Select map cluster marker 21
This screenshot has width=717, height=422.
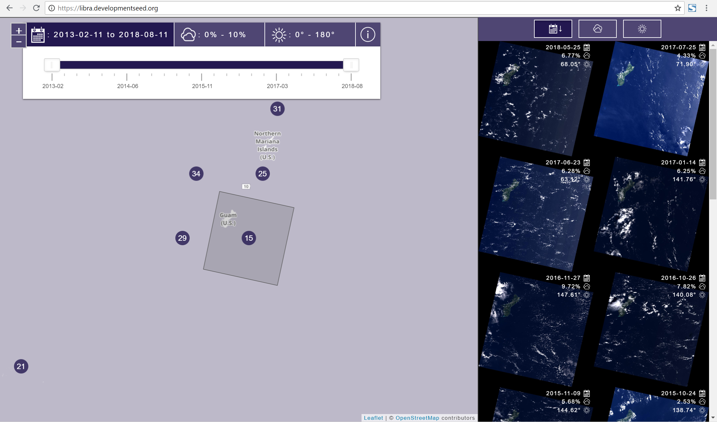pos(21,366)
